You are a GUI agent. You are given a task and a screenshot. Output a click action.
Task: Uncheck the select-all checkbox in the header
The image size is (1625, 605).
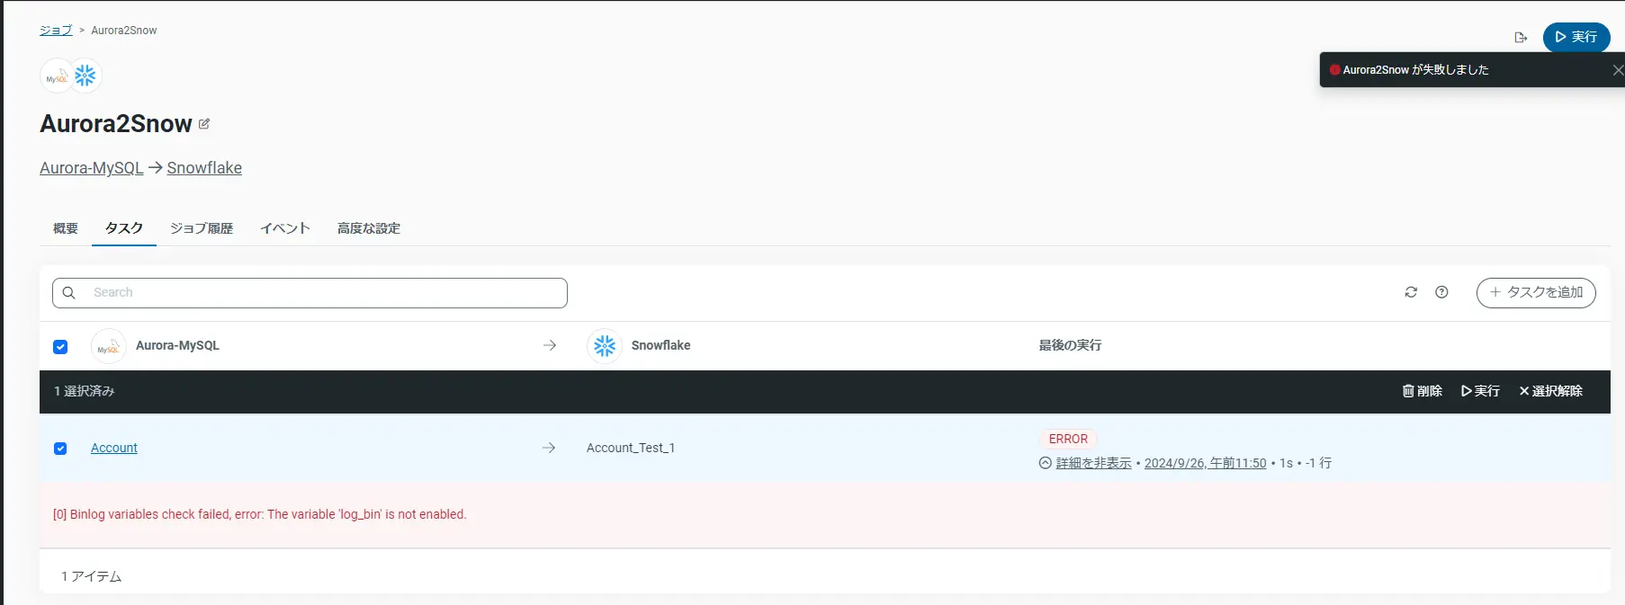coord(60,347)
